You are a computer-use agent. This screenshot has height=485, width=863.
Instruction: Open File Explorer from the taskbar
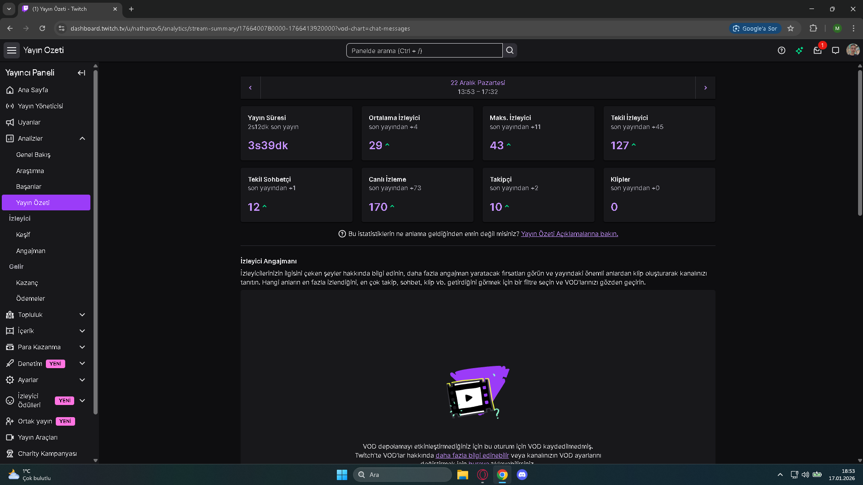(463, 475)
